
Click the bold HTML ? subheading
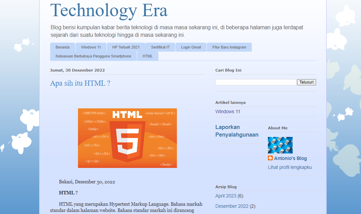[68, 193]
